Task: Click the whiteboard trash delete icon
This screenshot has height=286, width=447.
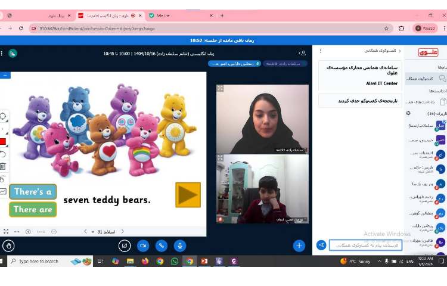Action: click(3, 166)
